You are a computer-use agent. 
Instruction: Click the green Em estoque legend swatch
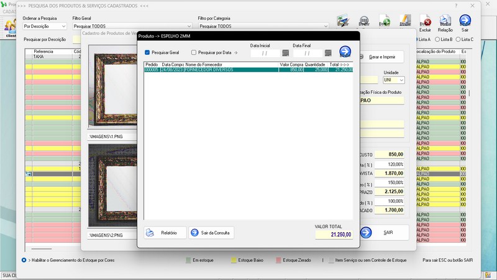[x=188, y=260]
